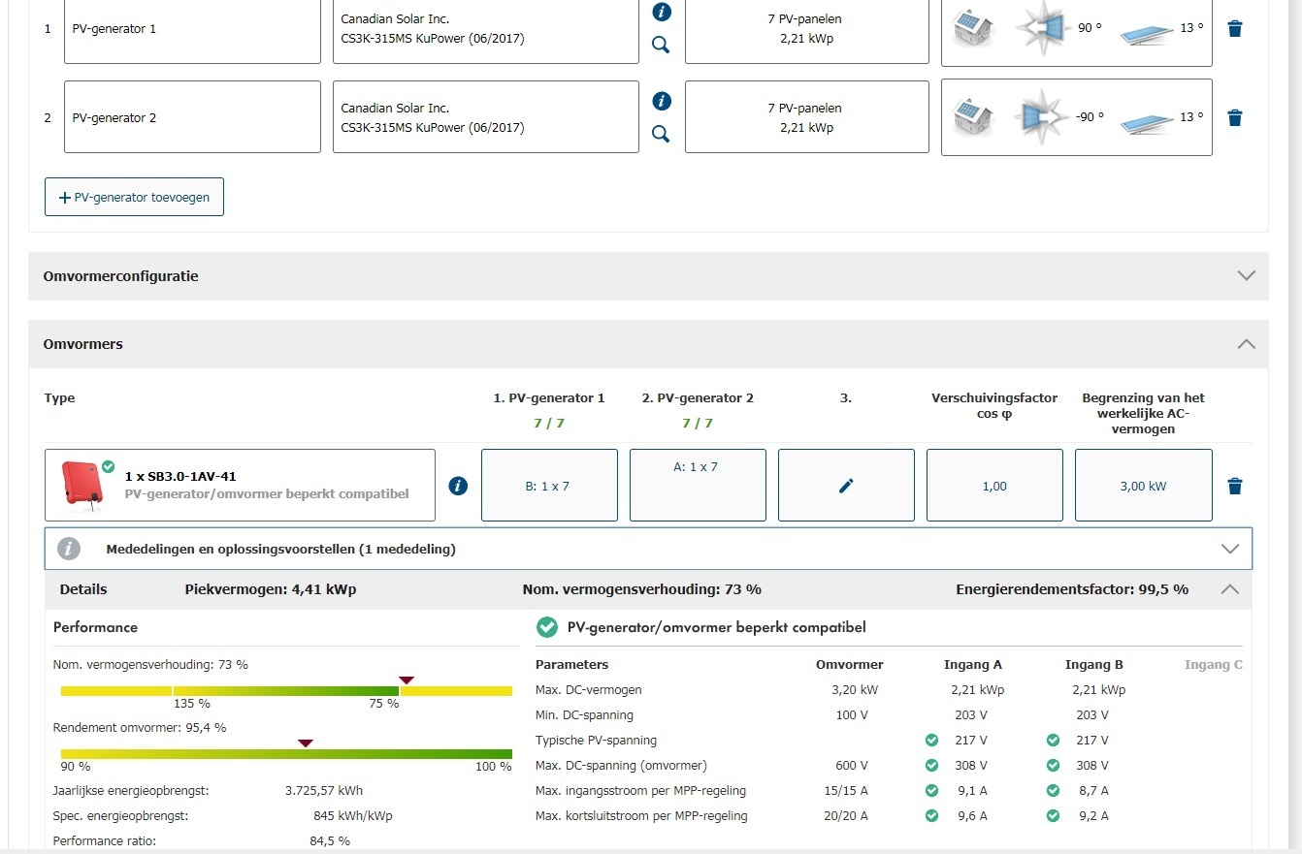The height and width of the screenshot is (854, 1302).
Task: Expand Mededelingen en oplossingsvoorstellen panel
Action: [1230, 549]
